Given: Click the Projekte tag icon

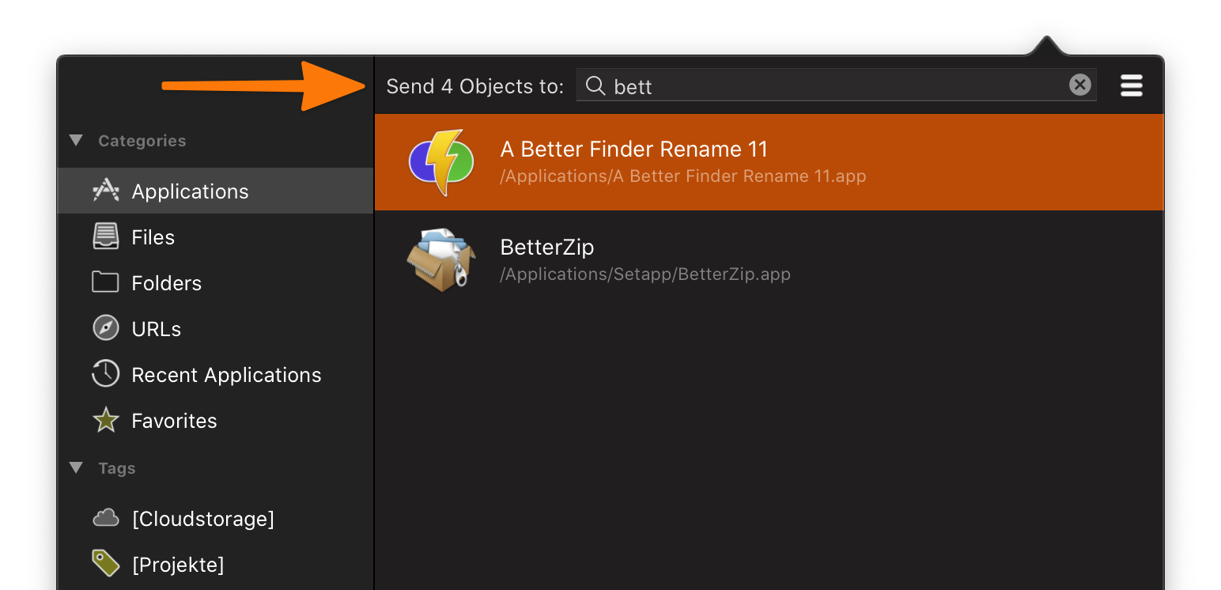Looking at the screenshot, I should (x=106, y=563).
